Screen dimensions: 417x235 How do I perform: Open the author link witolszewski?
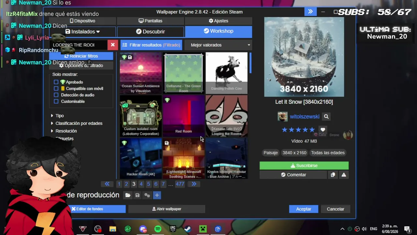coord(305,117)
